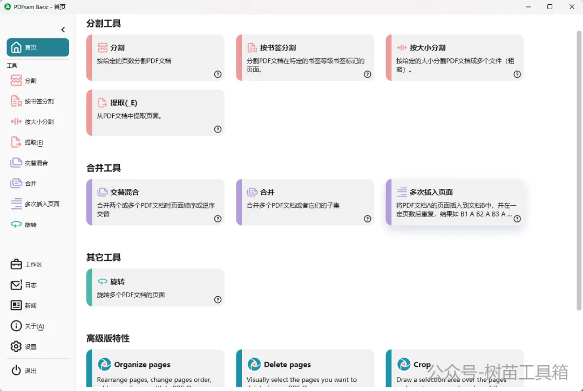Select 设置 label in the sidebar
Image resolution: width=583 pixels, height=391 pixels.
[30, 346]
